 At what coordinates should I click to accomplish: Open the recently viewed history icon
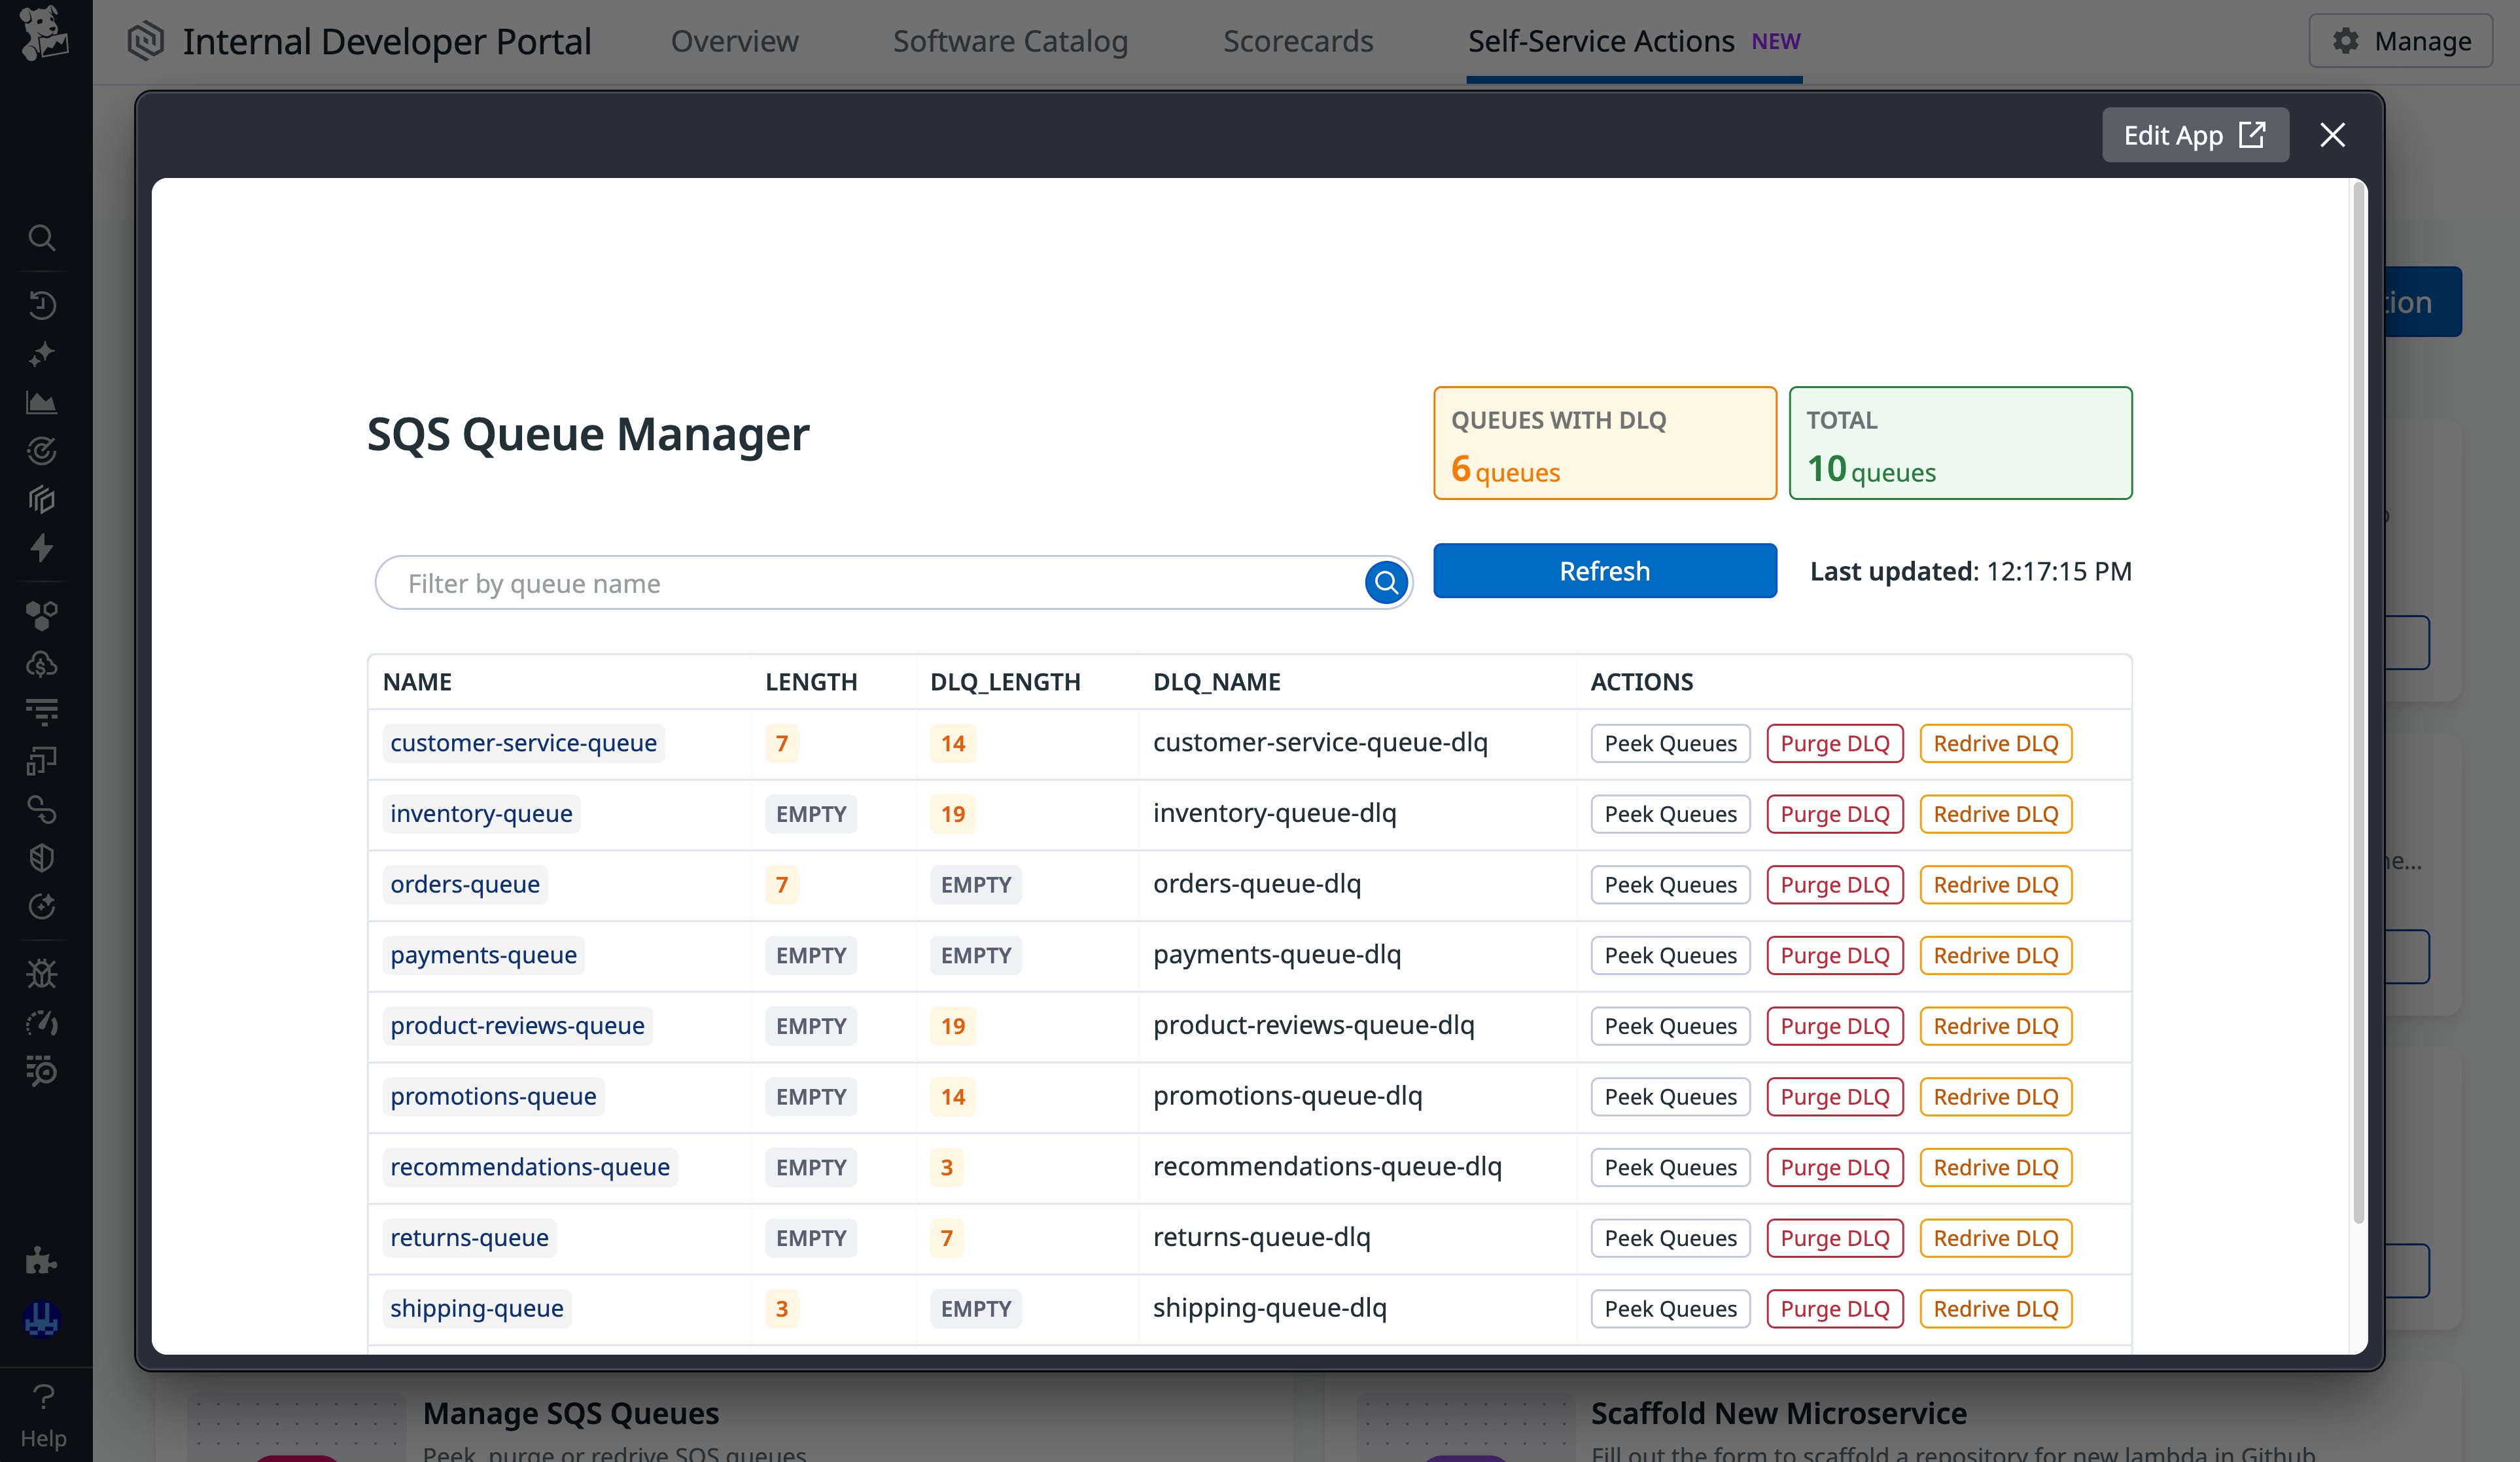41,305
